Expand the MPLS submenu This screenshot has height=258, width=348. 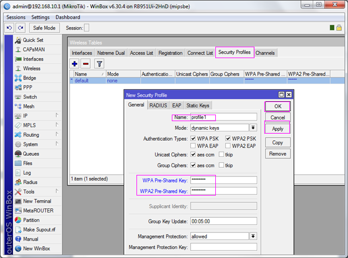coord(57,125)
